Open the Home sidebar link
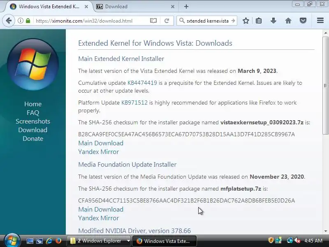Screen dimensions: 329x247 pyautogui.click(x=33, y=104)
